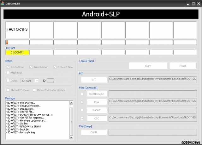This screenshot has height=145, width=202.
Task: Select 'Sbl.bin' log line
Action: [x=17, y=124]
